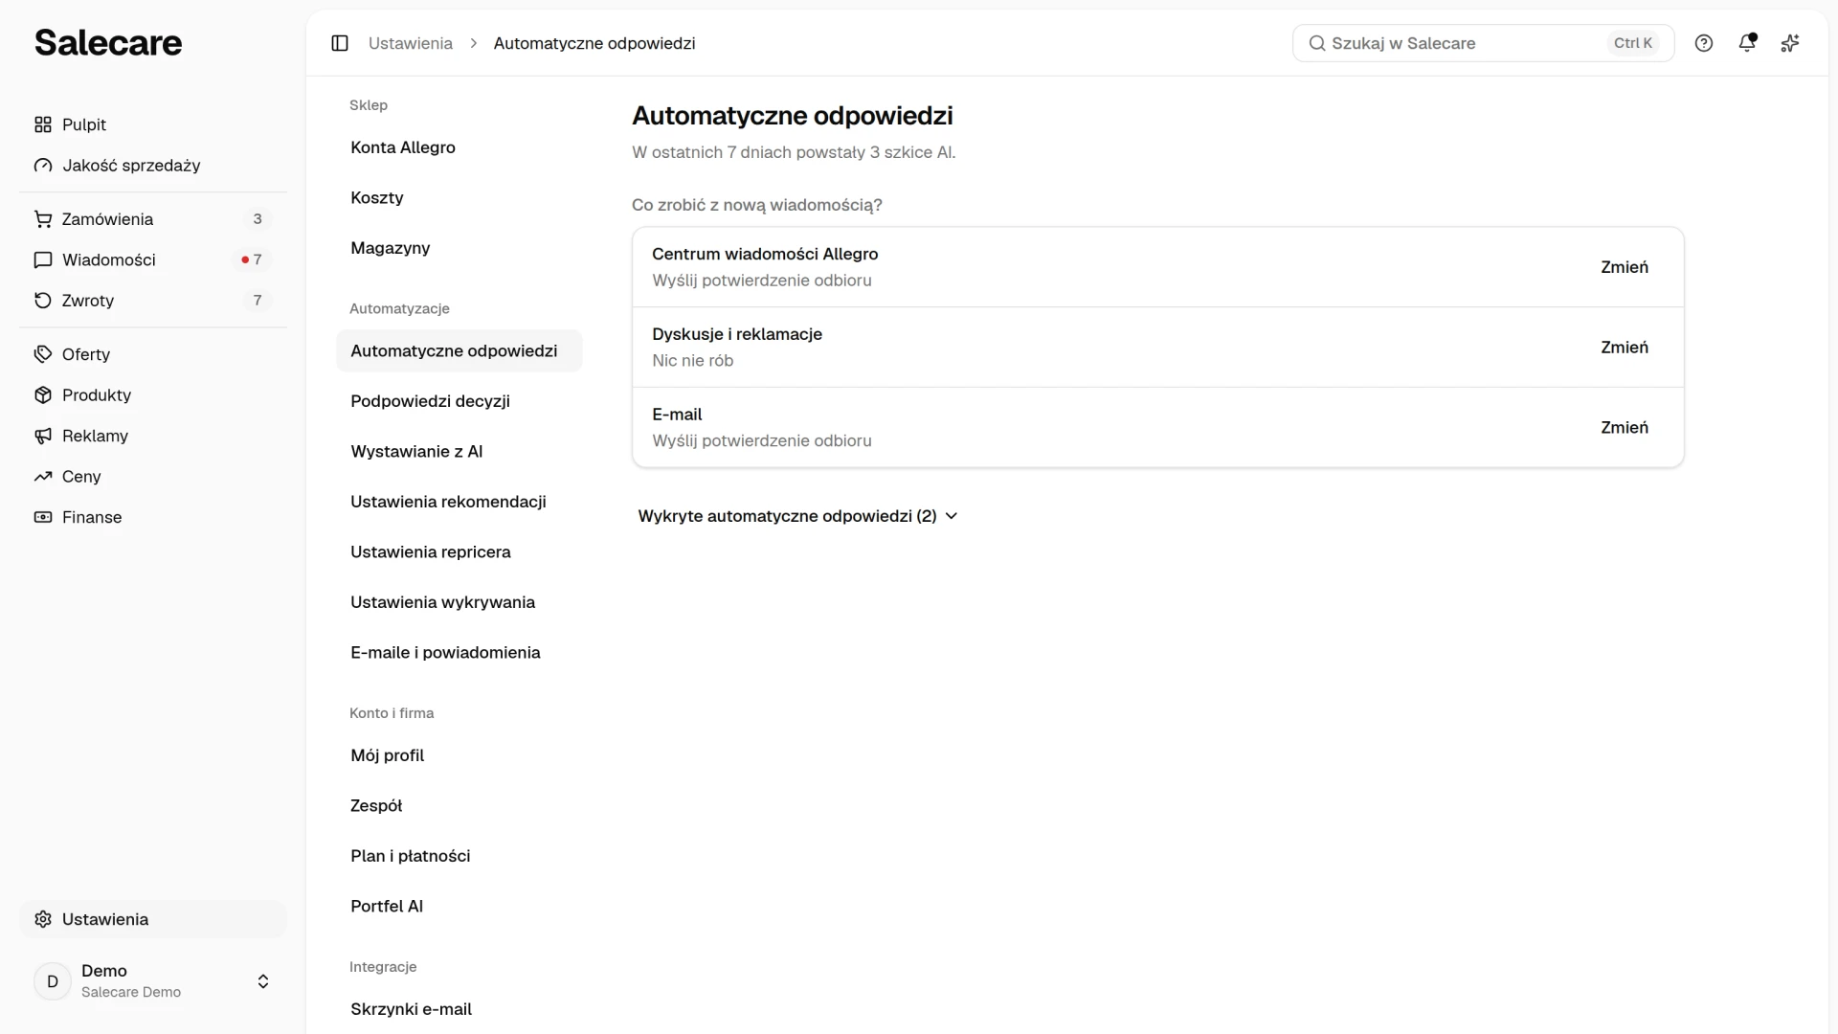Open Skrzynki e-mail integration
Image resolution: width=1838 pixels, height=1034 pixels.
pyautogui.click(x=459, y=1009)
